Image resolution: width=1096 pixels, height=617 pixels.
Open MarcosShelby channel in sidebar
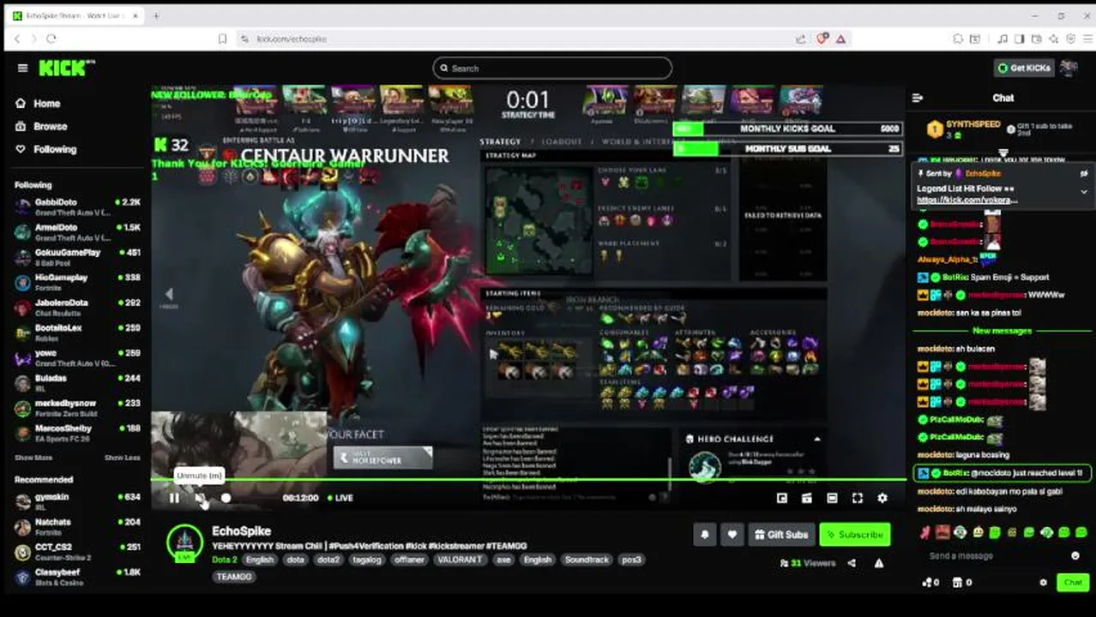coord(77,433)
